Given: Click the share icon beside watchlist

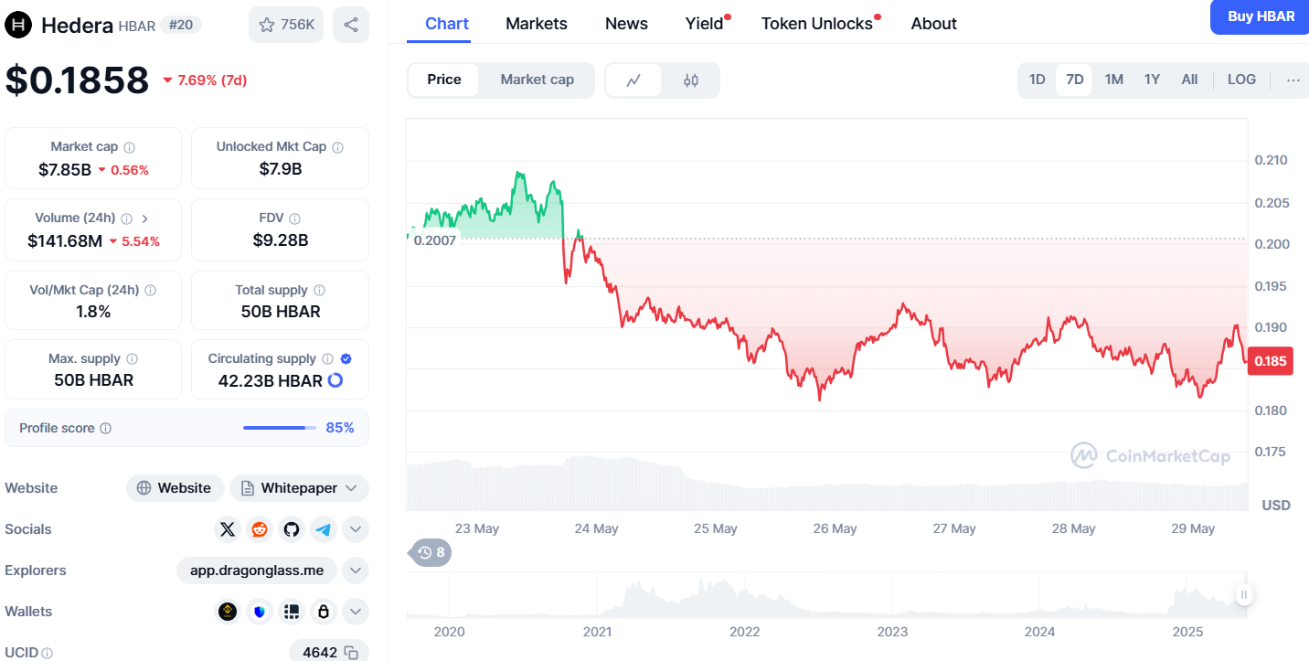Looking at the screenshot, I should point(351,25).
